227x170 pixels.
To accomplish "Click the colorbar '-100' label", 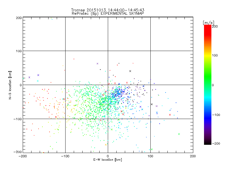I will coord(216,115).
